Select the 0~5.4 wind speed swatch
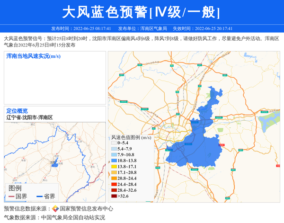284x223 pixels. click(x=114, y=143)
